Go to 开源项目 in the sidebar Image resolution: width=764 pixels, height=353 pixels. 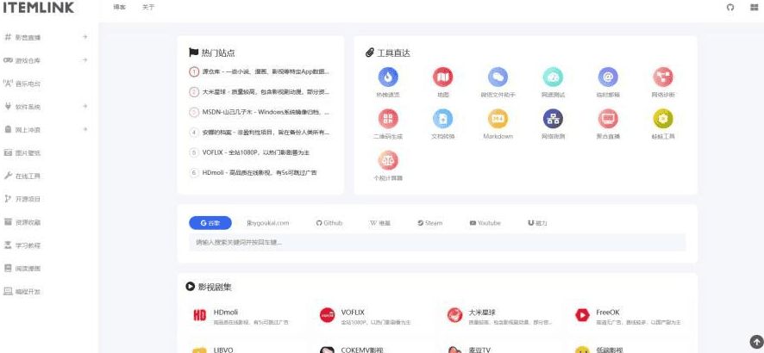pos(22,200)
